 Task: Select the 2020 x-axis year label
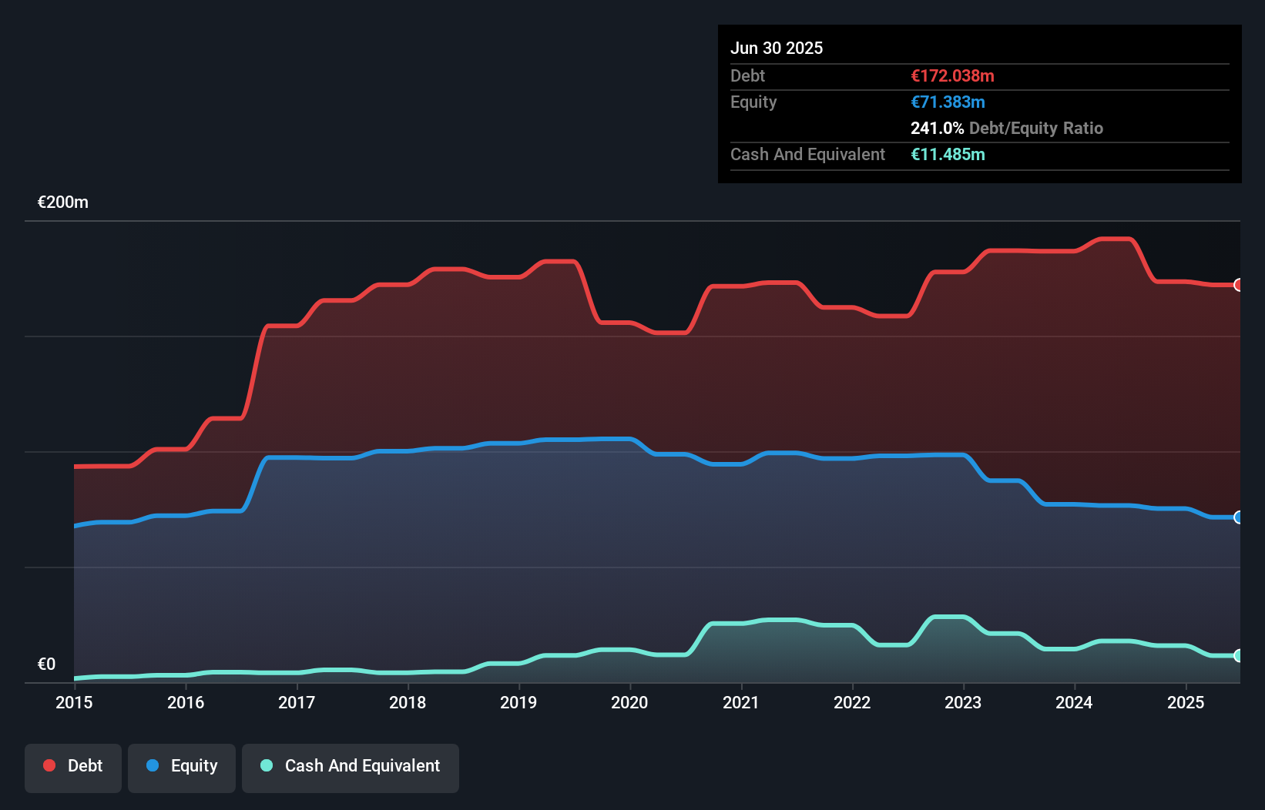tap(629, 702)
